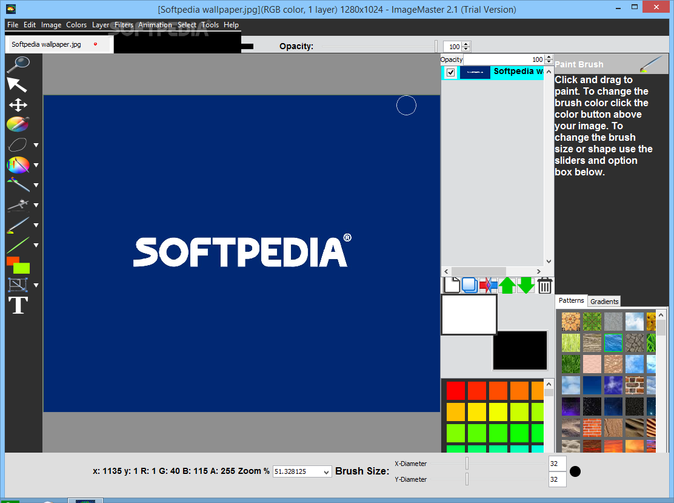Image resolution: width=674 pixels, height=503 pixels.
Task: Click the black background color box
Action: (x=519, y=350)
